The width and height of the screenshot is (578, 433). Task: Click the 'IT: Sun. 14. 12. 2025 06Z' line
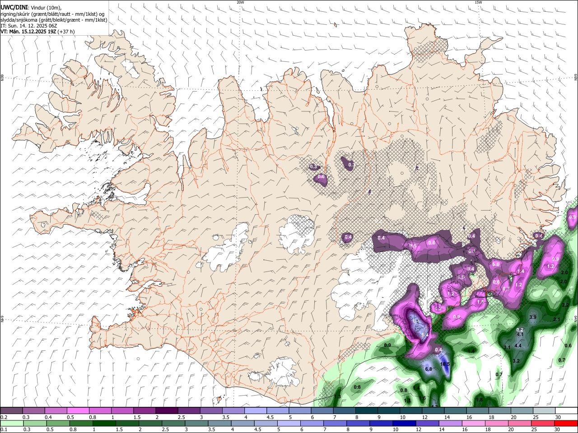point(28,26)
